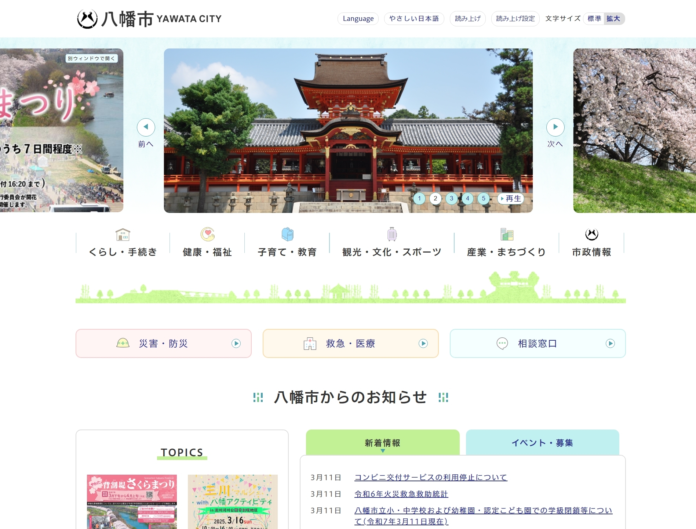Screen dimensions: 696x529
Task: Select the 市政情報 city emblem icon
Action: [591, 234]
